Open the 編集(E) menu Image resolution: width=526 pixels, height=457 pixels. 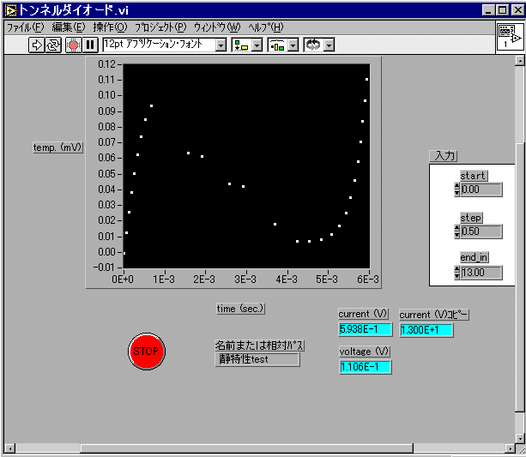69,27
